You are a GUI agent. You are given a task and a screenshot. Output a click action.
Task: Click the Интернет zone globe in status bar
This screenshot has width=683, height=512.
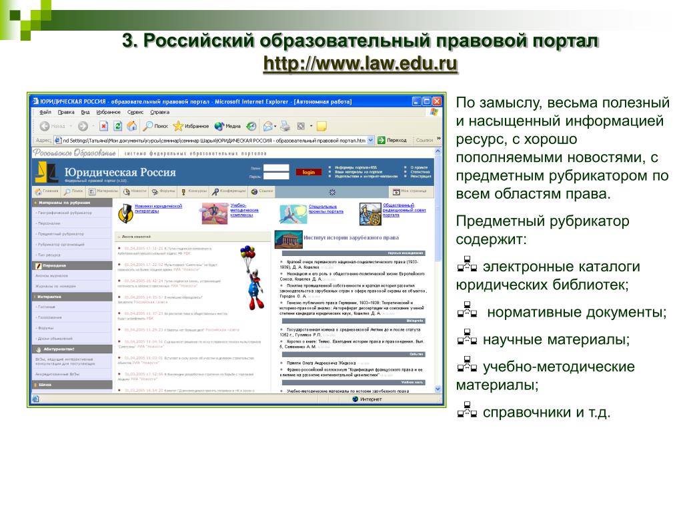pos(355,399)
